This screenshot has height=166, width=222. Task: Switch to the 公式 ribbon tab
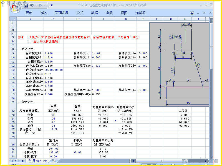tap(80, 13)
